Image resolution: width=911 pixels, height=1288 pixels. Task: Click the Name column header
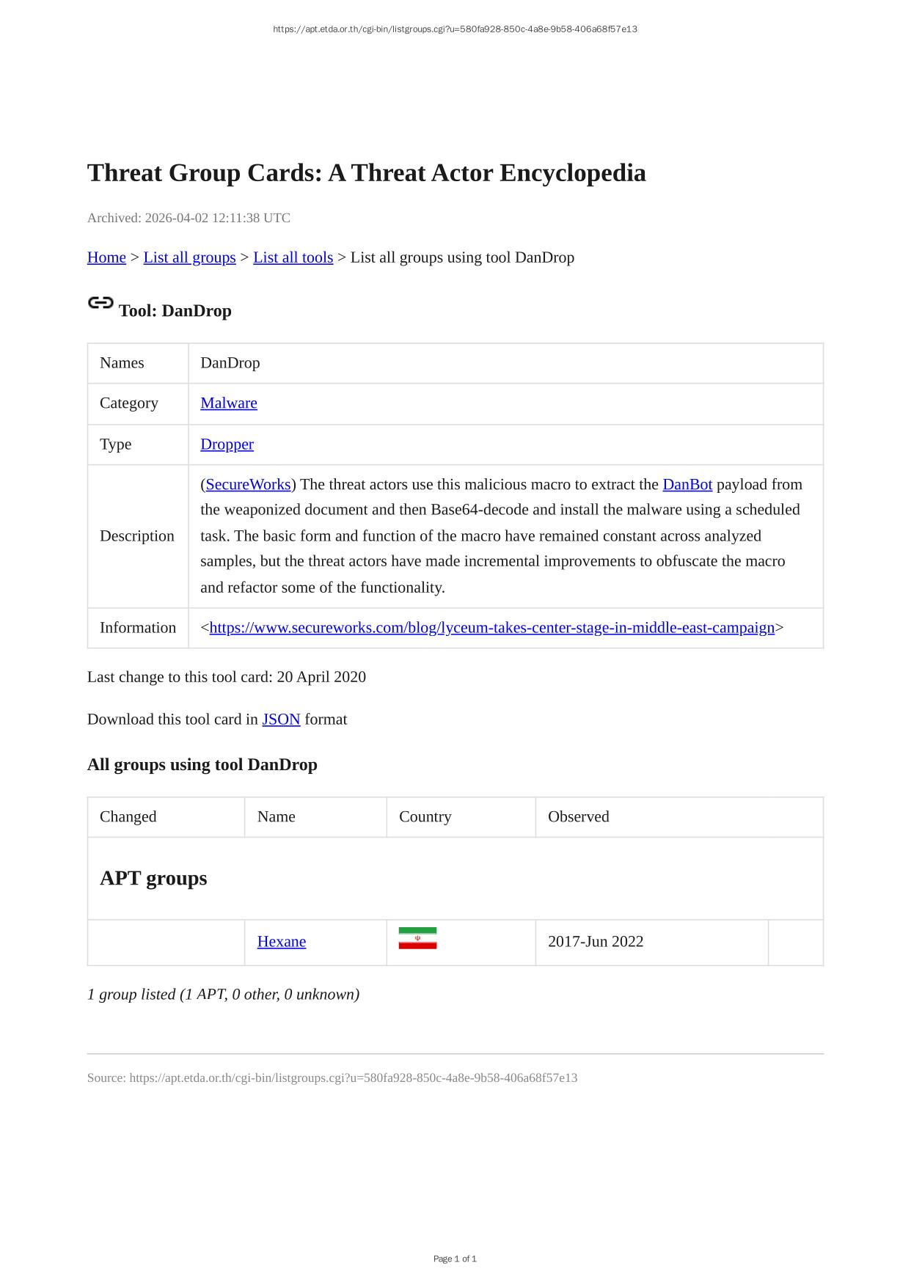coord(276,816)
